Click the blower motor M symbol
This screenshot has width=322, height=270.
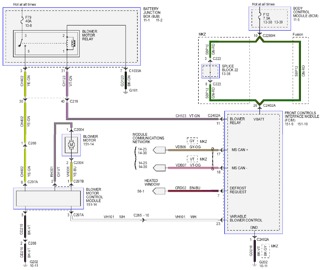point(71,145)
